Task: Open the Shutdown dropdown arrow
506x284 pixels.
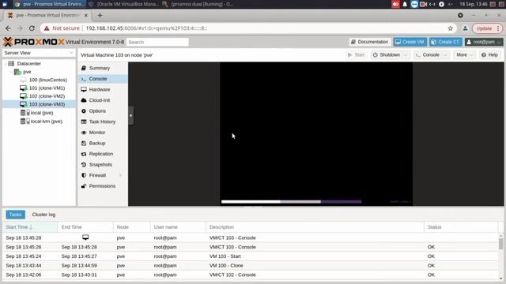Action: click(406, 54)
